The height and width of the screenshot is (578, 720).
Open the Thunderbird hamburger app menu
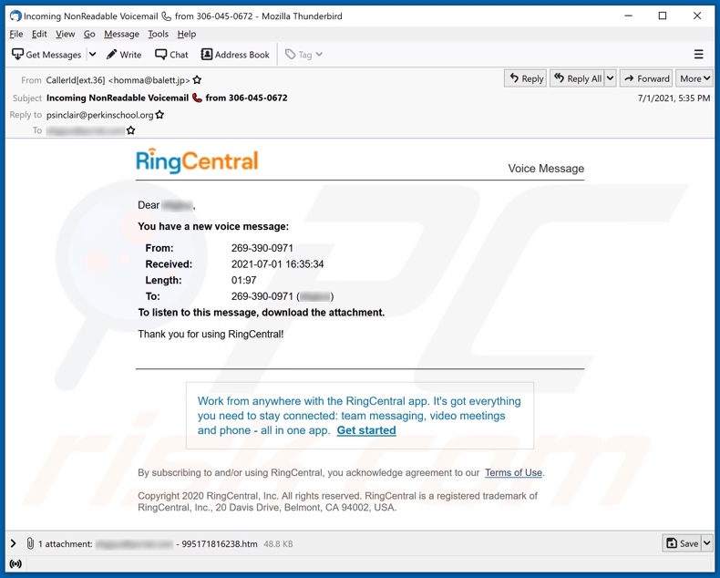(x=698, y=55)
